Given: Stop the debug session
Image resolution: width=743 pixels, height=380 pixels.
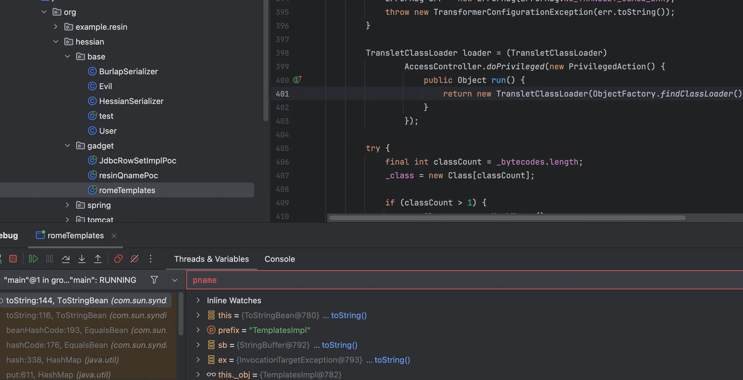Looking at the screenshot, I should [13, 259].
